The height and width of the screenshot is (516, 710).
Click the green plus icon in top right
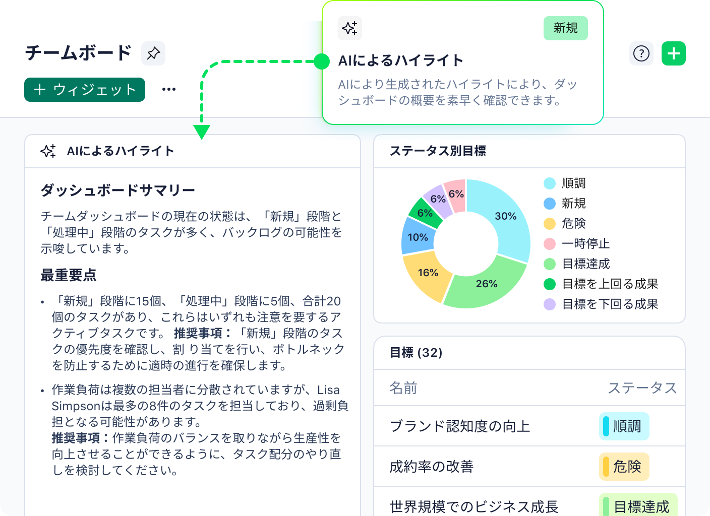click(x=674, y=53)
